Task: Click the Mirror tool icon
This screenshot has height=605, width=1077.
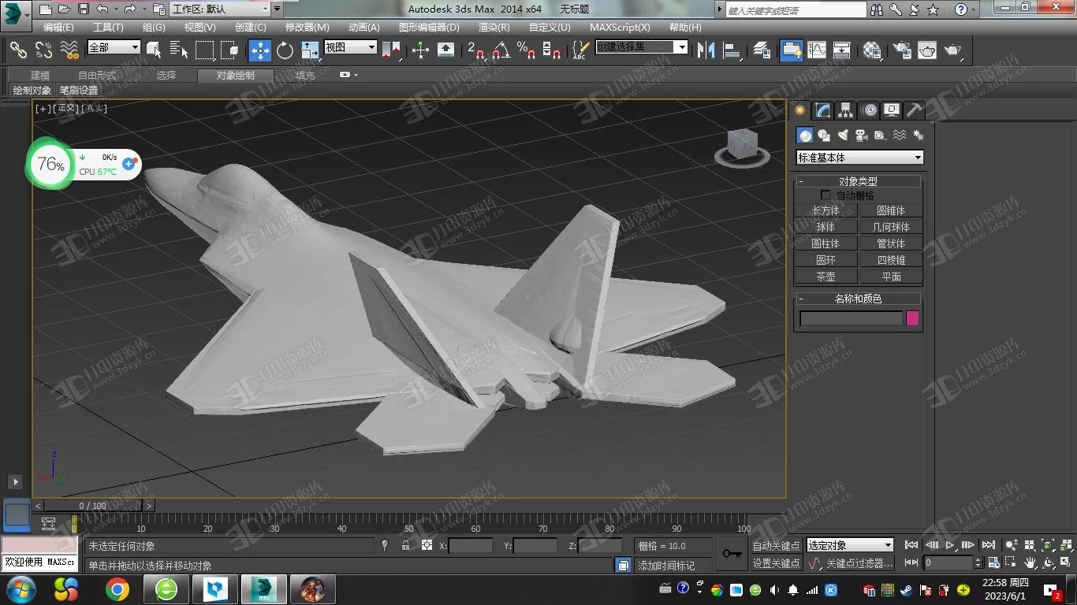Action: [x=706, y=50]
